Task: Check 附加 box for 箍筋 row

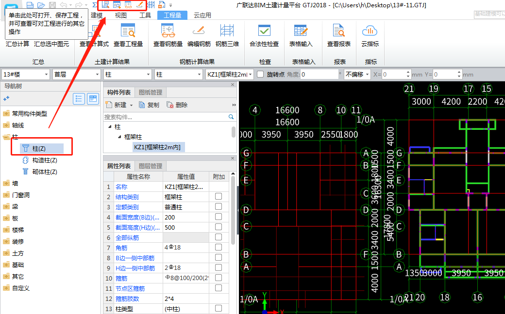Action: coord(219,278)
